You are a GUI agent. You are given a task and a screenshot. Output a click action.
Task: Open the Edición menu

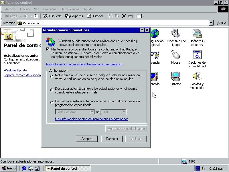pyautogui.click(x=25, y=9)
